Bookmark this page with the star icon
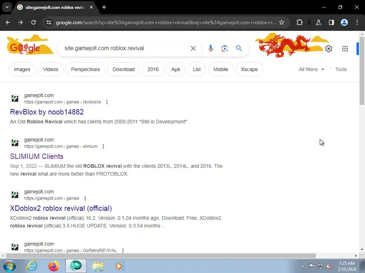 [282, 22]
